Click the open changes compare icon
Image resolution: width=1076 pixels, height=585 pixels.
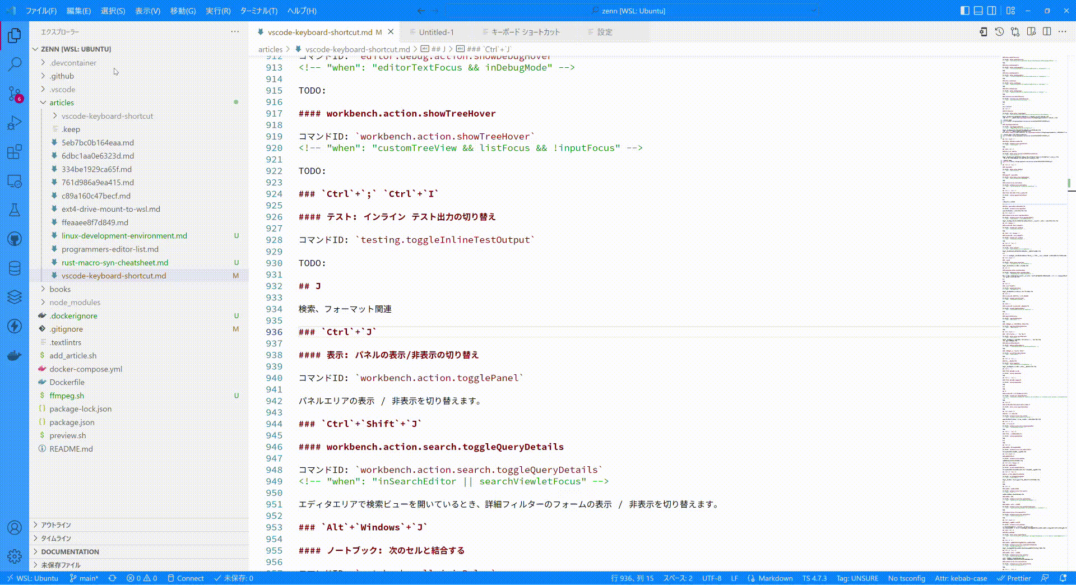[1015, 32]
